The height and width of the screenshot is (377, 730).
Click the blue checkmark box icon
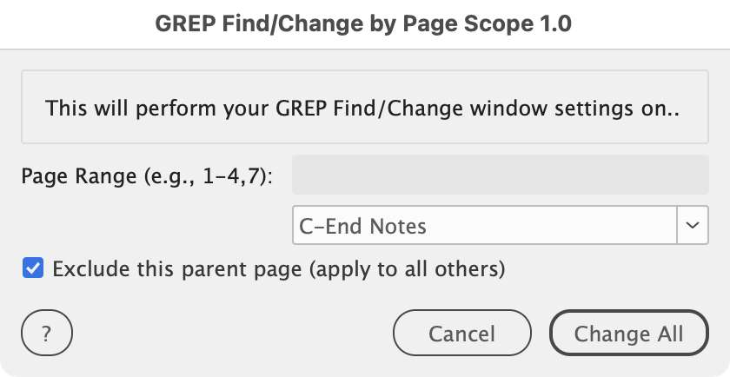(x=33, y=268)
